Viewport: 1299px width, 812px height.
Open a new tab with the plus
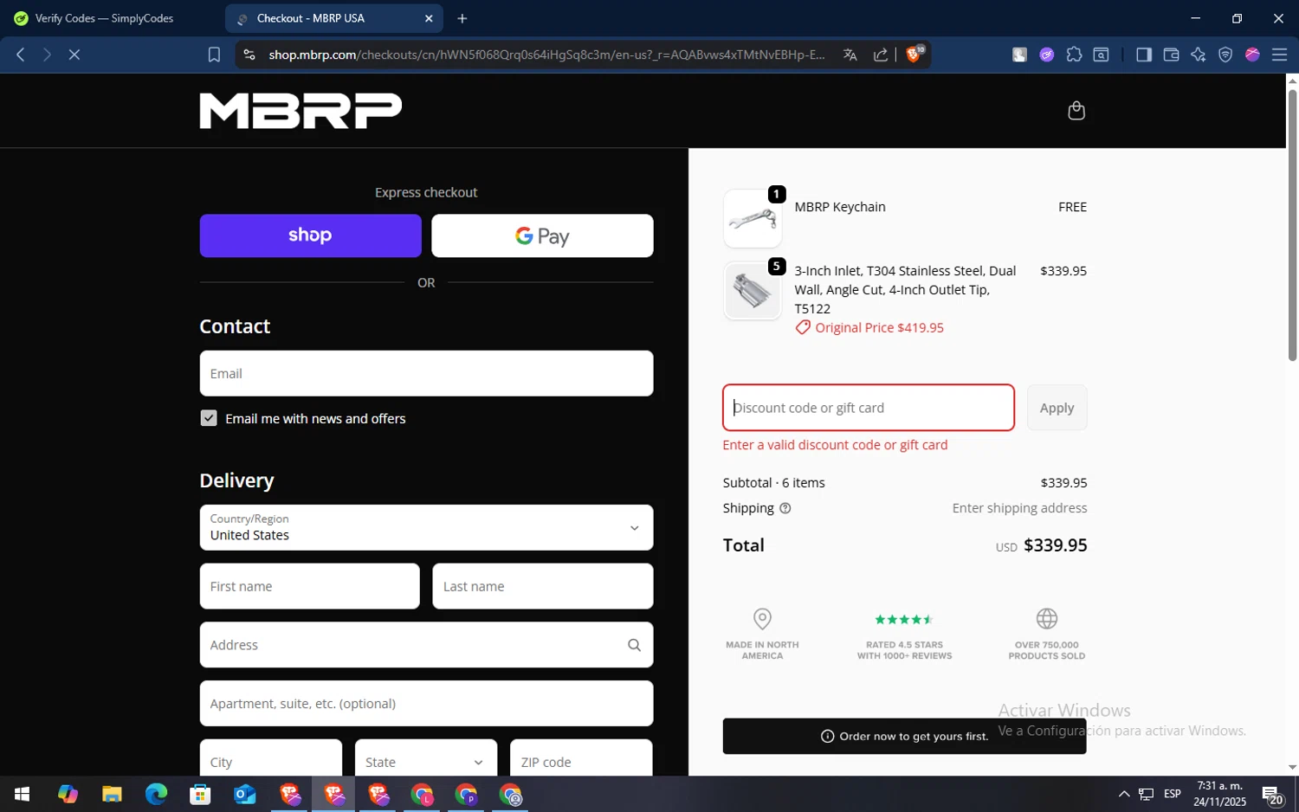(x=462, y=18)
